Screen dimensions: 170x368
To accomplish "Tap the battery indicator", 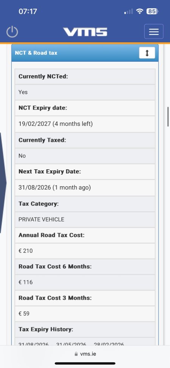I will coord(152,11).
